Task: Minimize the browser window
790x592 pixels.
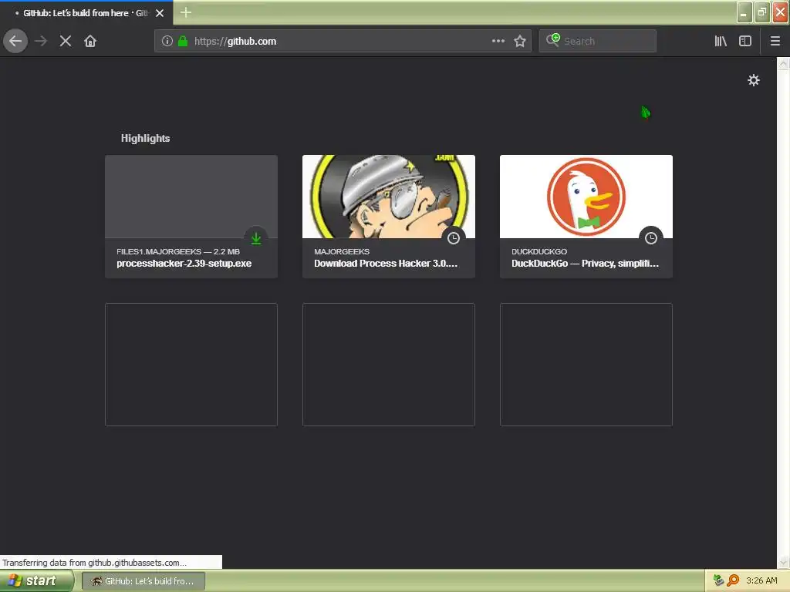Action: (744, 12)
